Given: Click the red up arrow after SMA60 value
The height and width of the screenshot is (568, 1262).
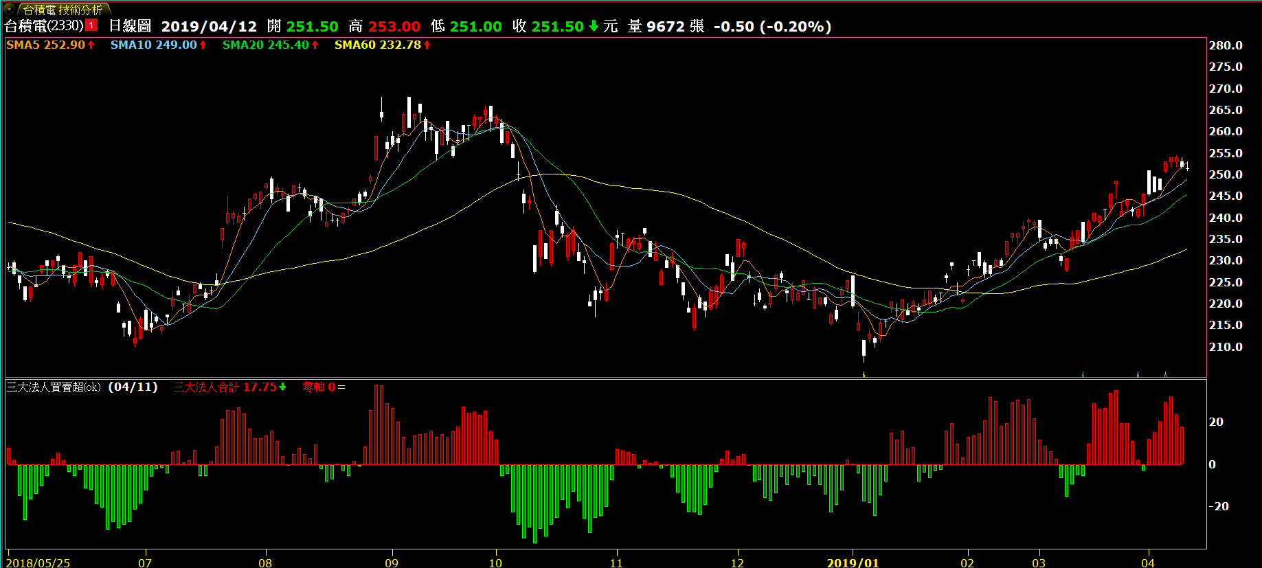Looking at the screenshot, I should pos(427,45).
